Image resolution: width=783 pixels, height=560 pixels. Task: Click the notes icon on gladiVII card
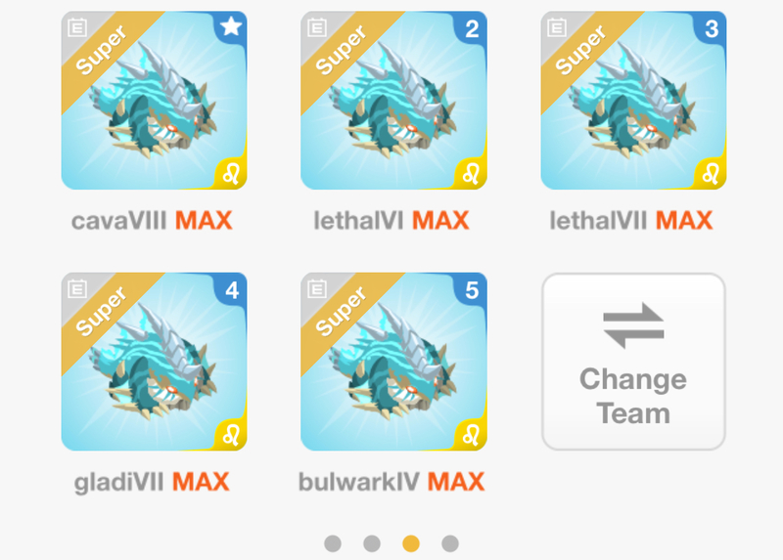point(77,288)
